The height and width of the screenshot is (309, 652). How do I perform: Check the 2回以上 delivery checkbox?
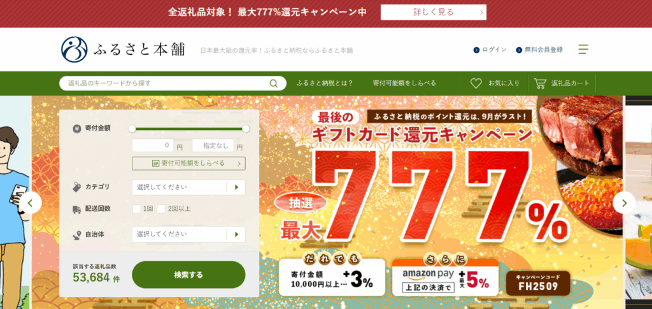[x=161, y=209]
